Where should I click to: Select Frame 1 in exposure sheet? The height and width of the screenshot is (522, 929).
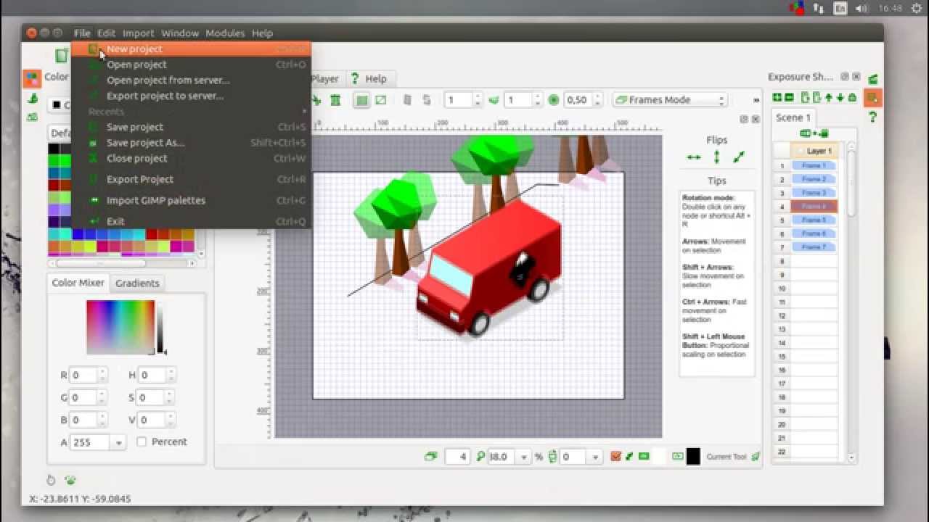tap(814, 166)
